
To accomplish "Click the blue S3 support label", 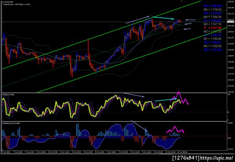I will tap(213, 50).
